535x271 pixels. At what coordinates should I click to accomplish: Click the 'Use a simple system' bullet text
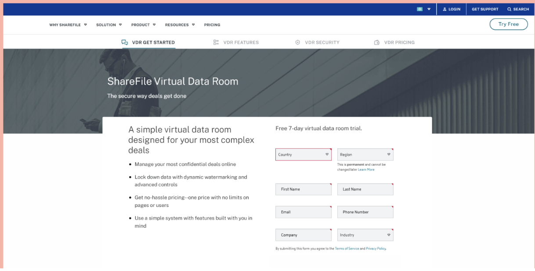tap(193, 222)
